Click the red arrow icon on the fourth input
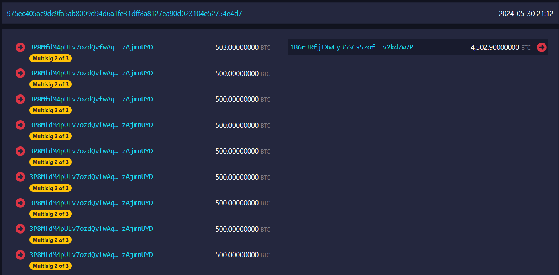 [20, 125]
